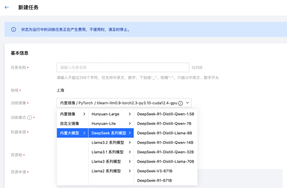Click the 任务名称 input field
The width and height of the screenshot is (287, 188).
coord(123,67)
